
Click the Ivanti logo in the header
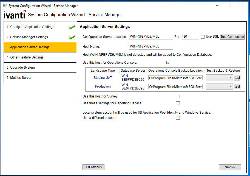(15, 14)
